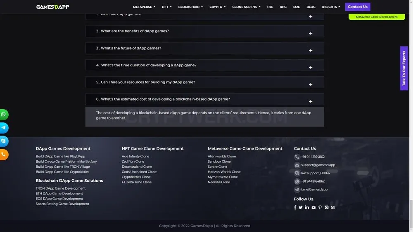Open the floating Skype chat icon
Screen dimensions: 413x232
4,141
